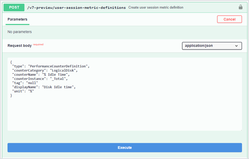Image resolution: width=249 pixels, height=159 pixels.
Task: Click the green POST method badge
Action: click(x=14, y=8)
